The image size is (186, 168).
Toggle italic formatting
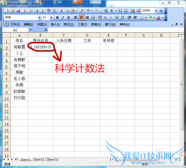(x=63, y=18)
